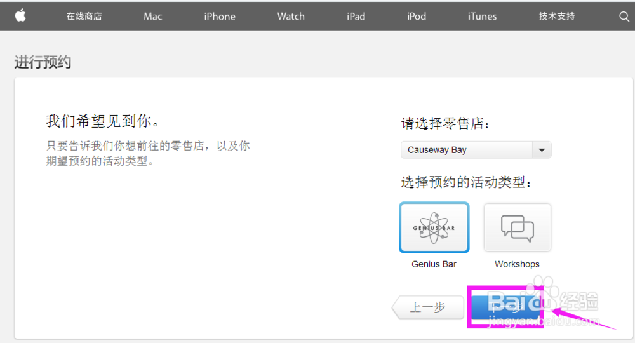The width and height of the screenshot is (635, 343).
Task: Open the iTunes navigation item
Action: tap(482, 17)
